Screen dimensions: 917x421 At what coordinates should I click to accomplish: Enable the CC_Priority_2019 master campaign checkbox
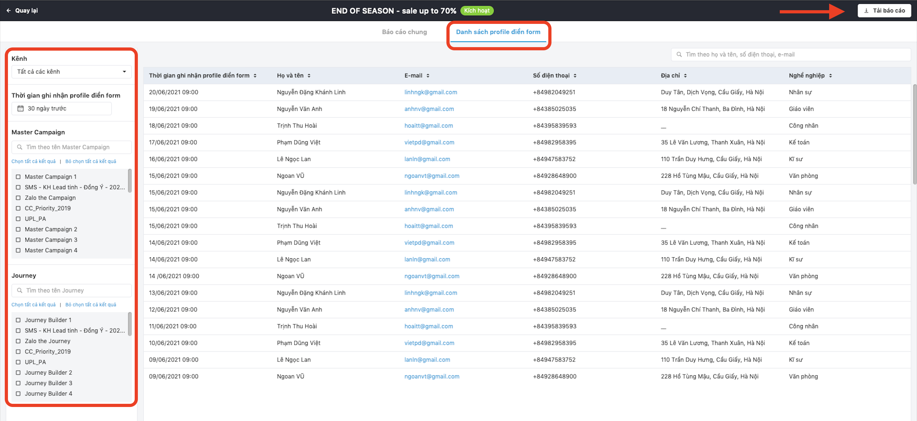pyautogui.click(x=18, y=208)
